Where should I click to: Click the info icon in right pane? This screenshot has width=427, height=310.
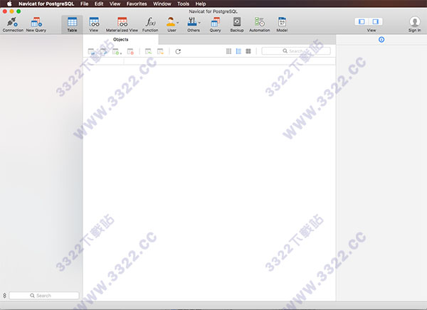click(x=381, y=40)
